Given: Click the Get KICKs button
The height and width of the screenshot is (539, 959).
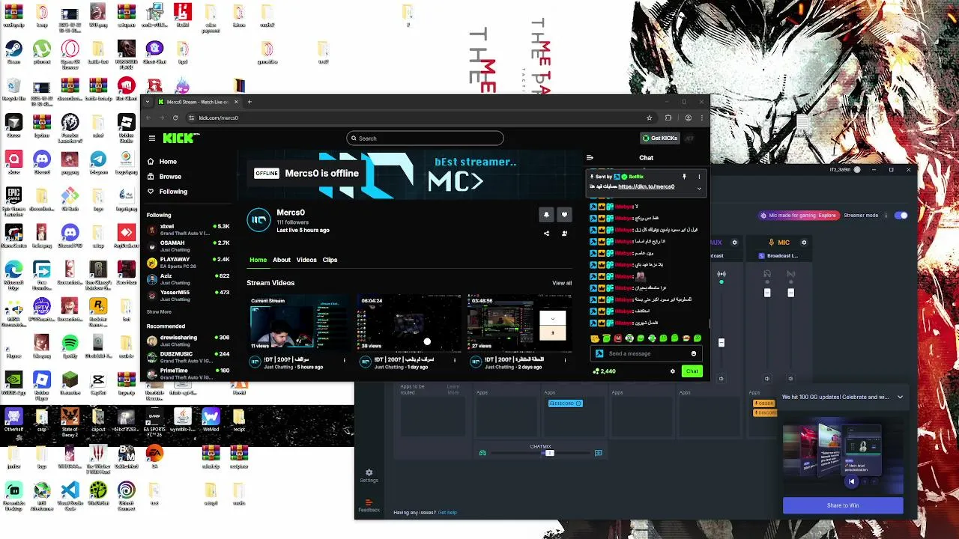Looking at the screenshot, I should coord(660,138).
